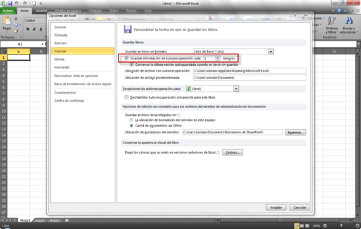Enable Deshabilitar Autorrecuperación únicamente para este libro
Viewport: 361px width, 229px height.
click(x=127, y=97)
